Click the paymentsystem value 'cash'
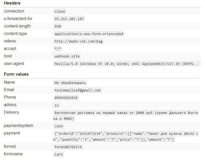The width and height of the screenshot is (205, 161). tap(59, 126)
